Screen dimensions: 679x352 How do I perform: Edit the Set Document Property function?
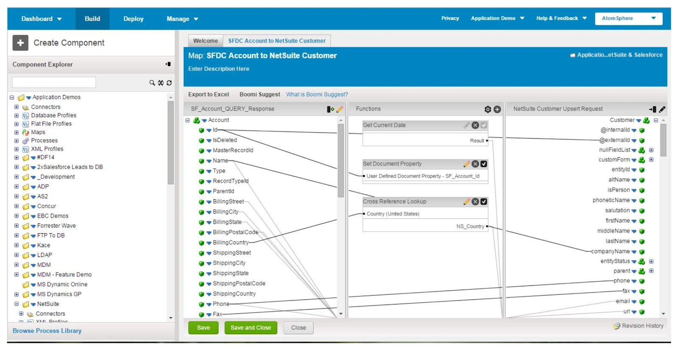coord(467,164)
